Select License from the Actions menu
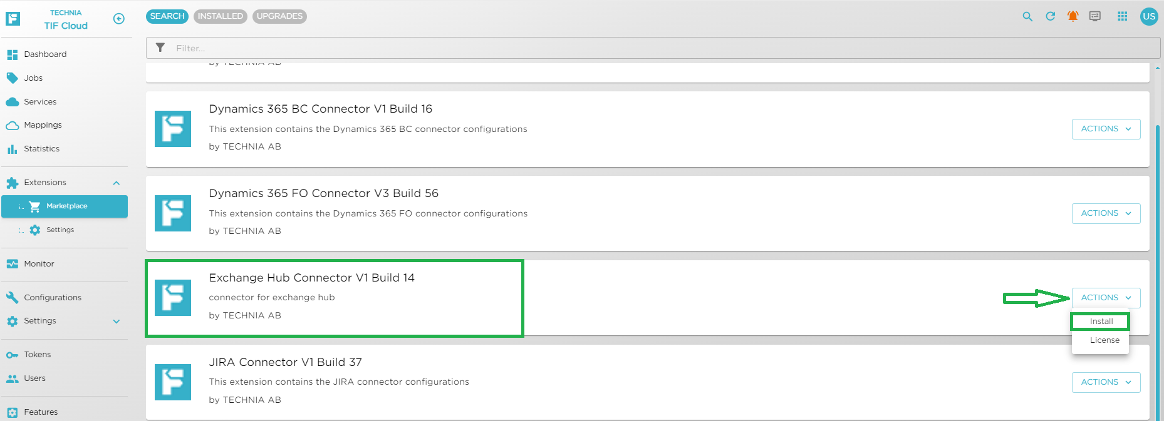This screenshot has width=1164, height=421. [1104, 340]
